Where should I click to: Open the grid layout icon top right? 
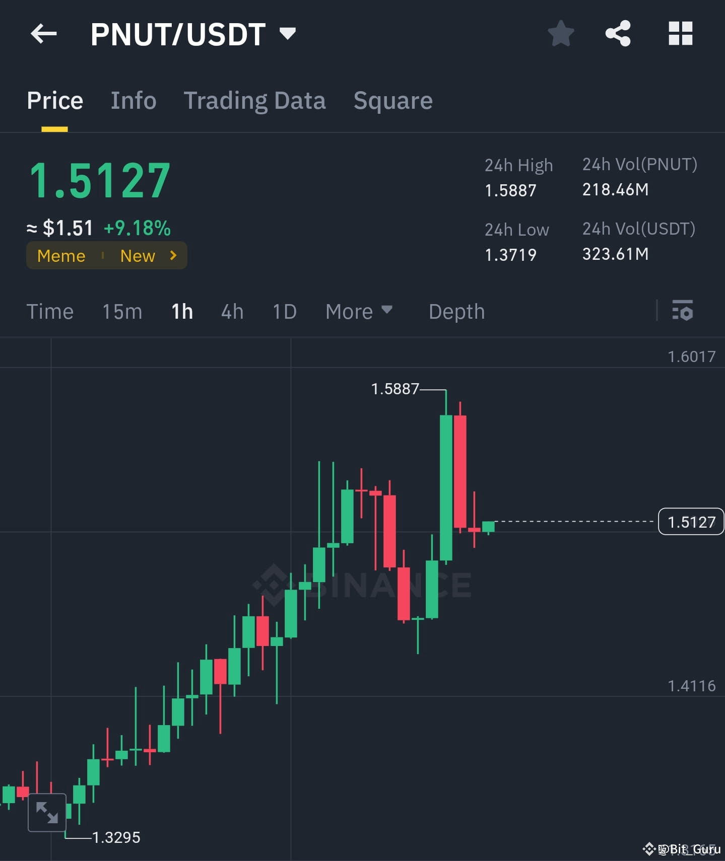coord(680,33)
